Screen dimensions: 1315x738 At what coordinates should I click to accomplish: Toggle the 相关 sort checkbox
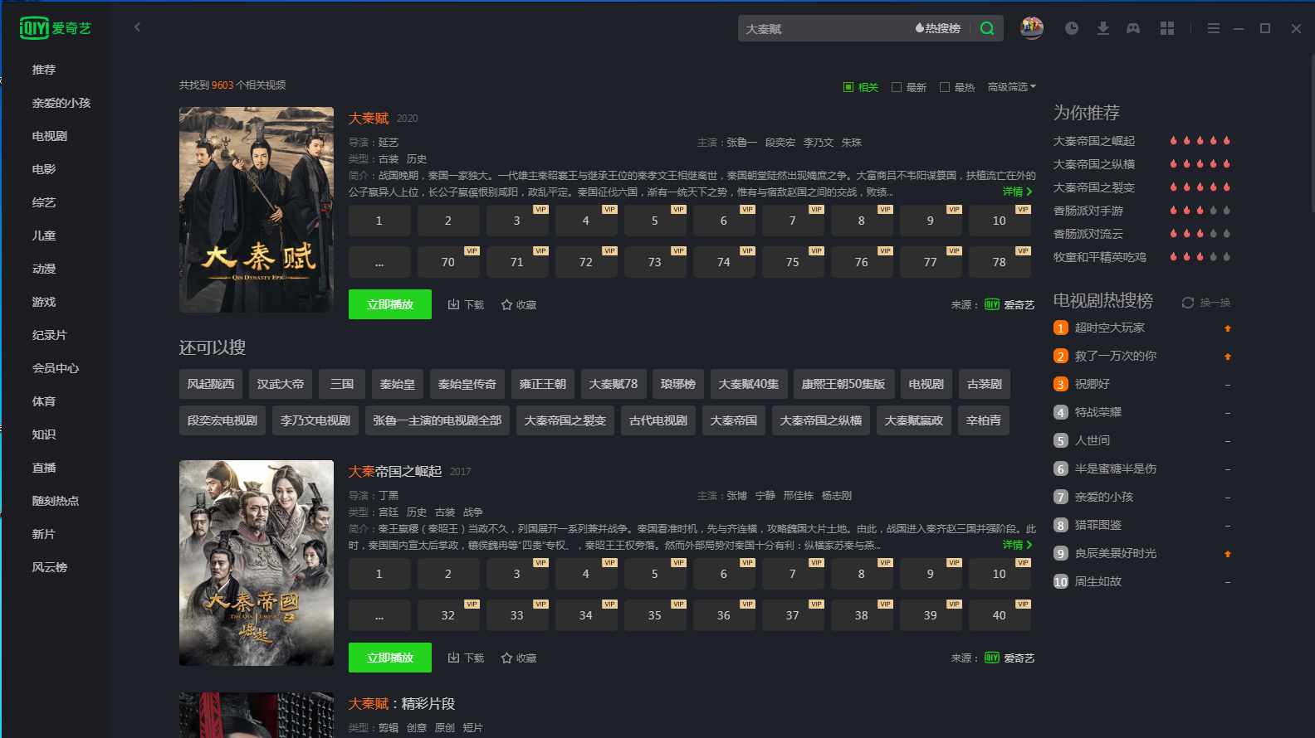tap(848, 87)
